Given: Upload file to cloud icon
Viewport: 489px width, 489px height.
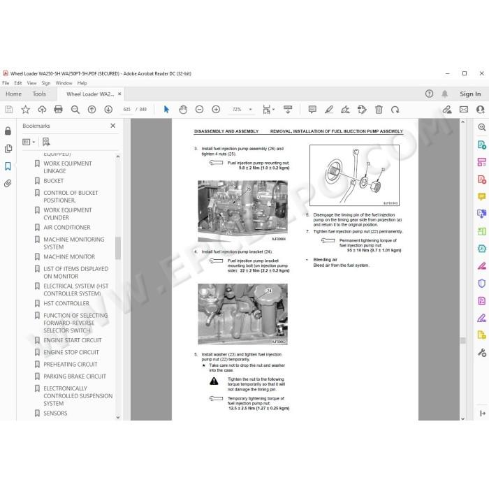Looking at the screenshot, I should pyautogui.click(x=42, y=110).
